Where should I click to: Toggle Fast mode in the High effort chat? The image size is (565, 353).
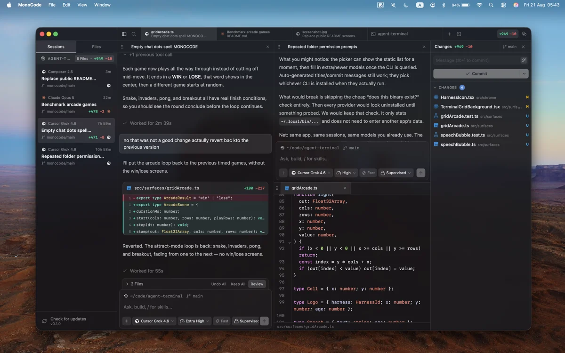point(368,173)
